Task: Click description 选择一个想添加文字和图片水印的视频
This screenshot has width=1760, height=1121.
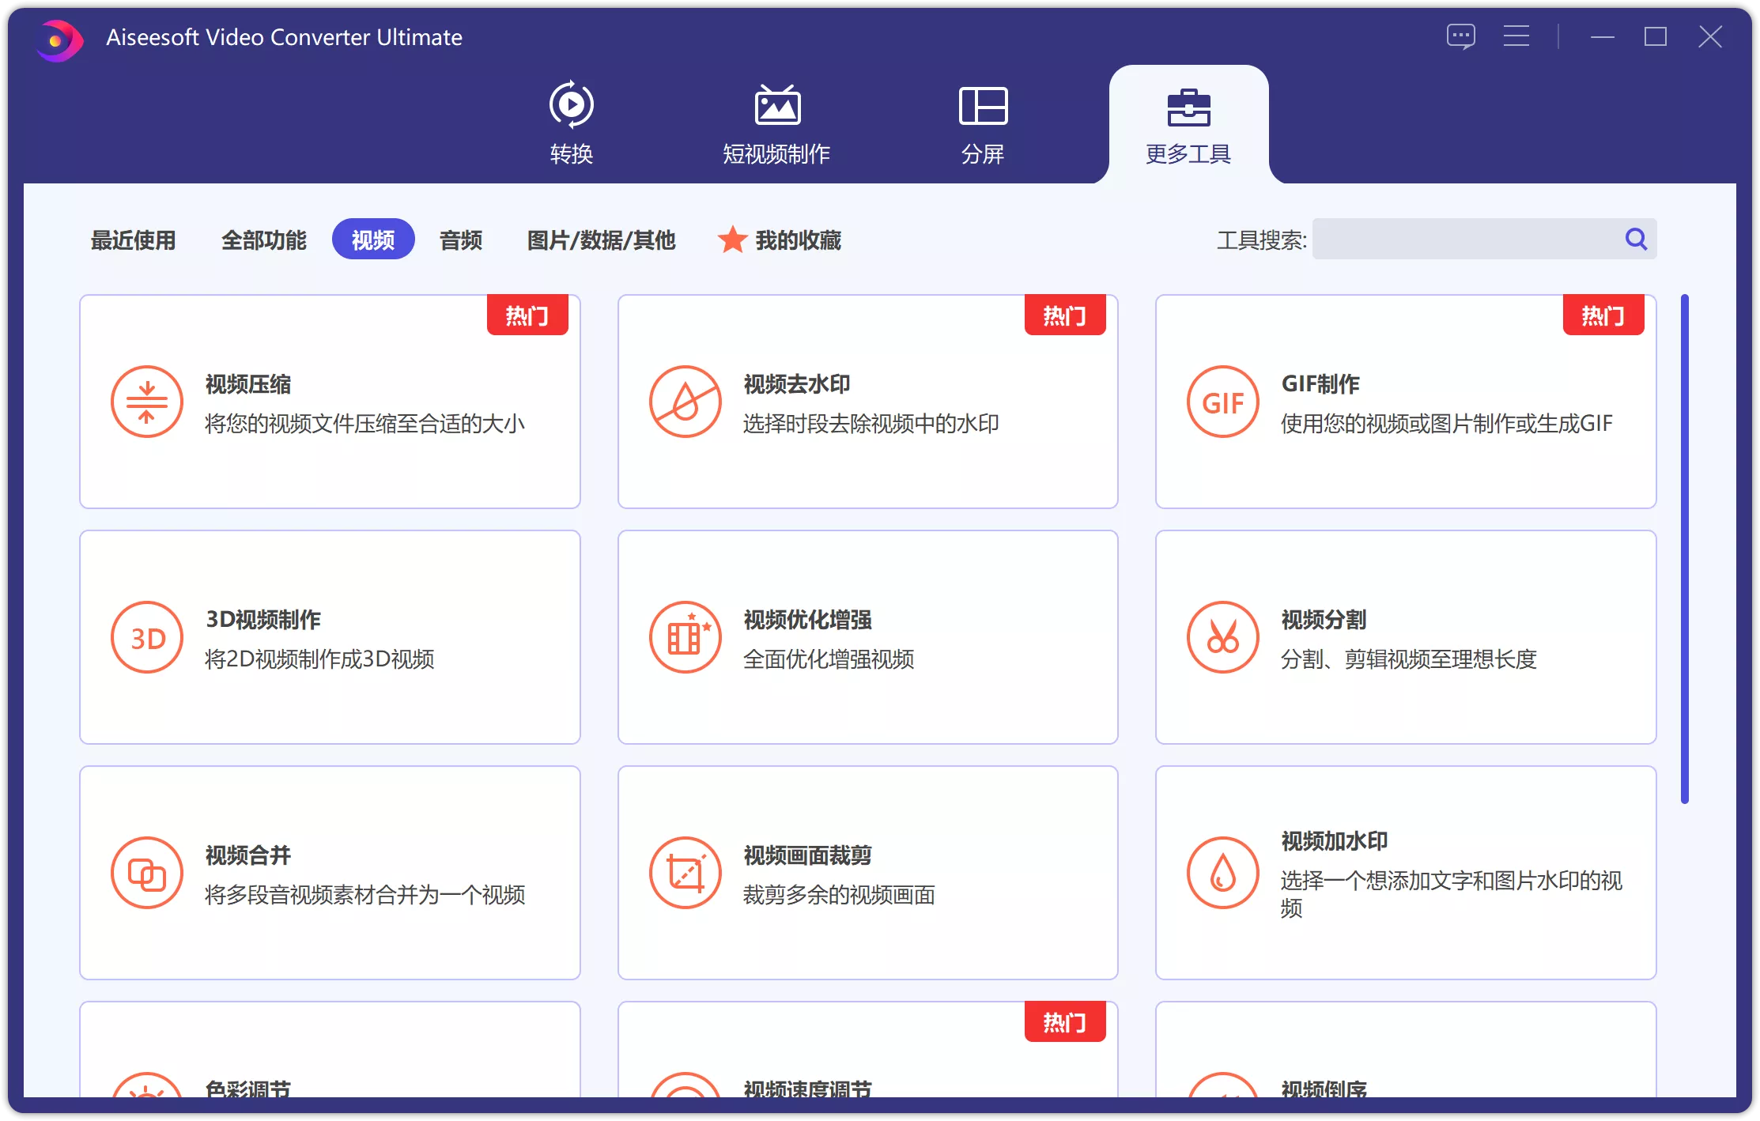Action: point(1452,894)
